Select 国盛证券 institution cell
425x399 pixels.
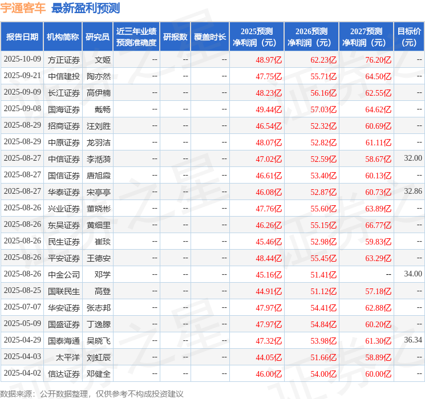[64, 324]
